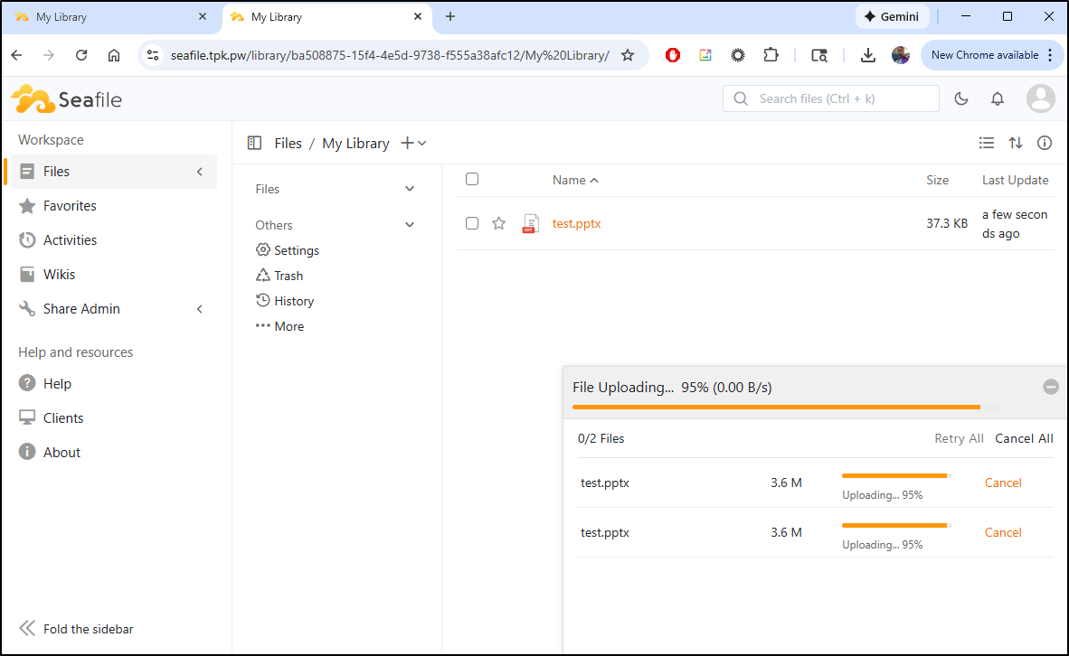
Task: Open the test.pptx file link
Action: tap(576, 223)
